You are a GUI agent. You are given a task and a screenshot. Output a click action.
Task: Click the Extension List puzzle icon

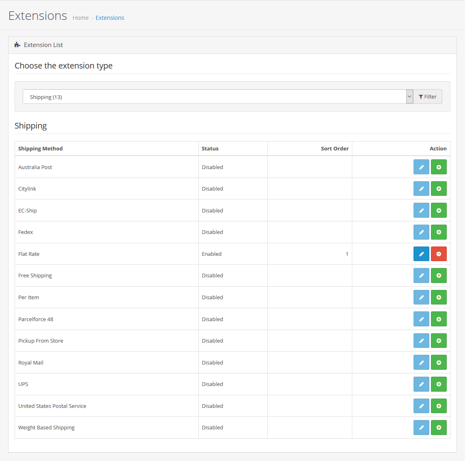[17, 45]
